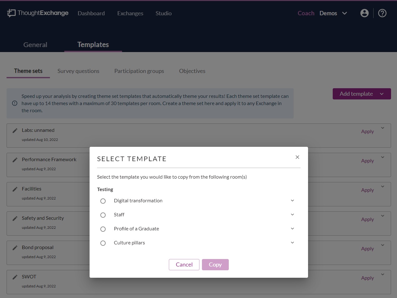The image size is (397, 298).
Task: Open the Exchanges menu
Action: (x=130, y=13)
